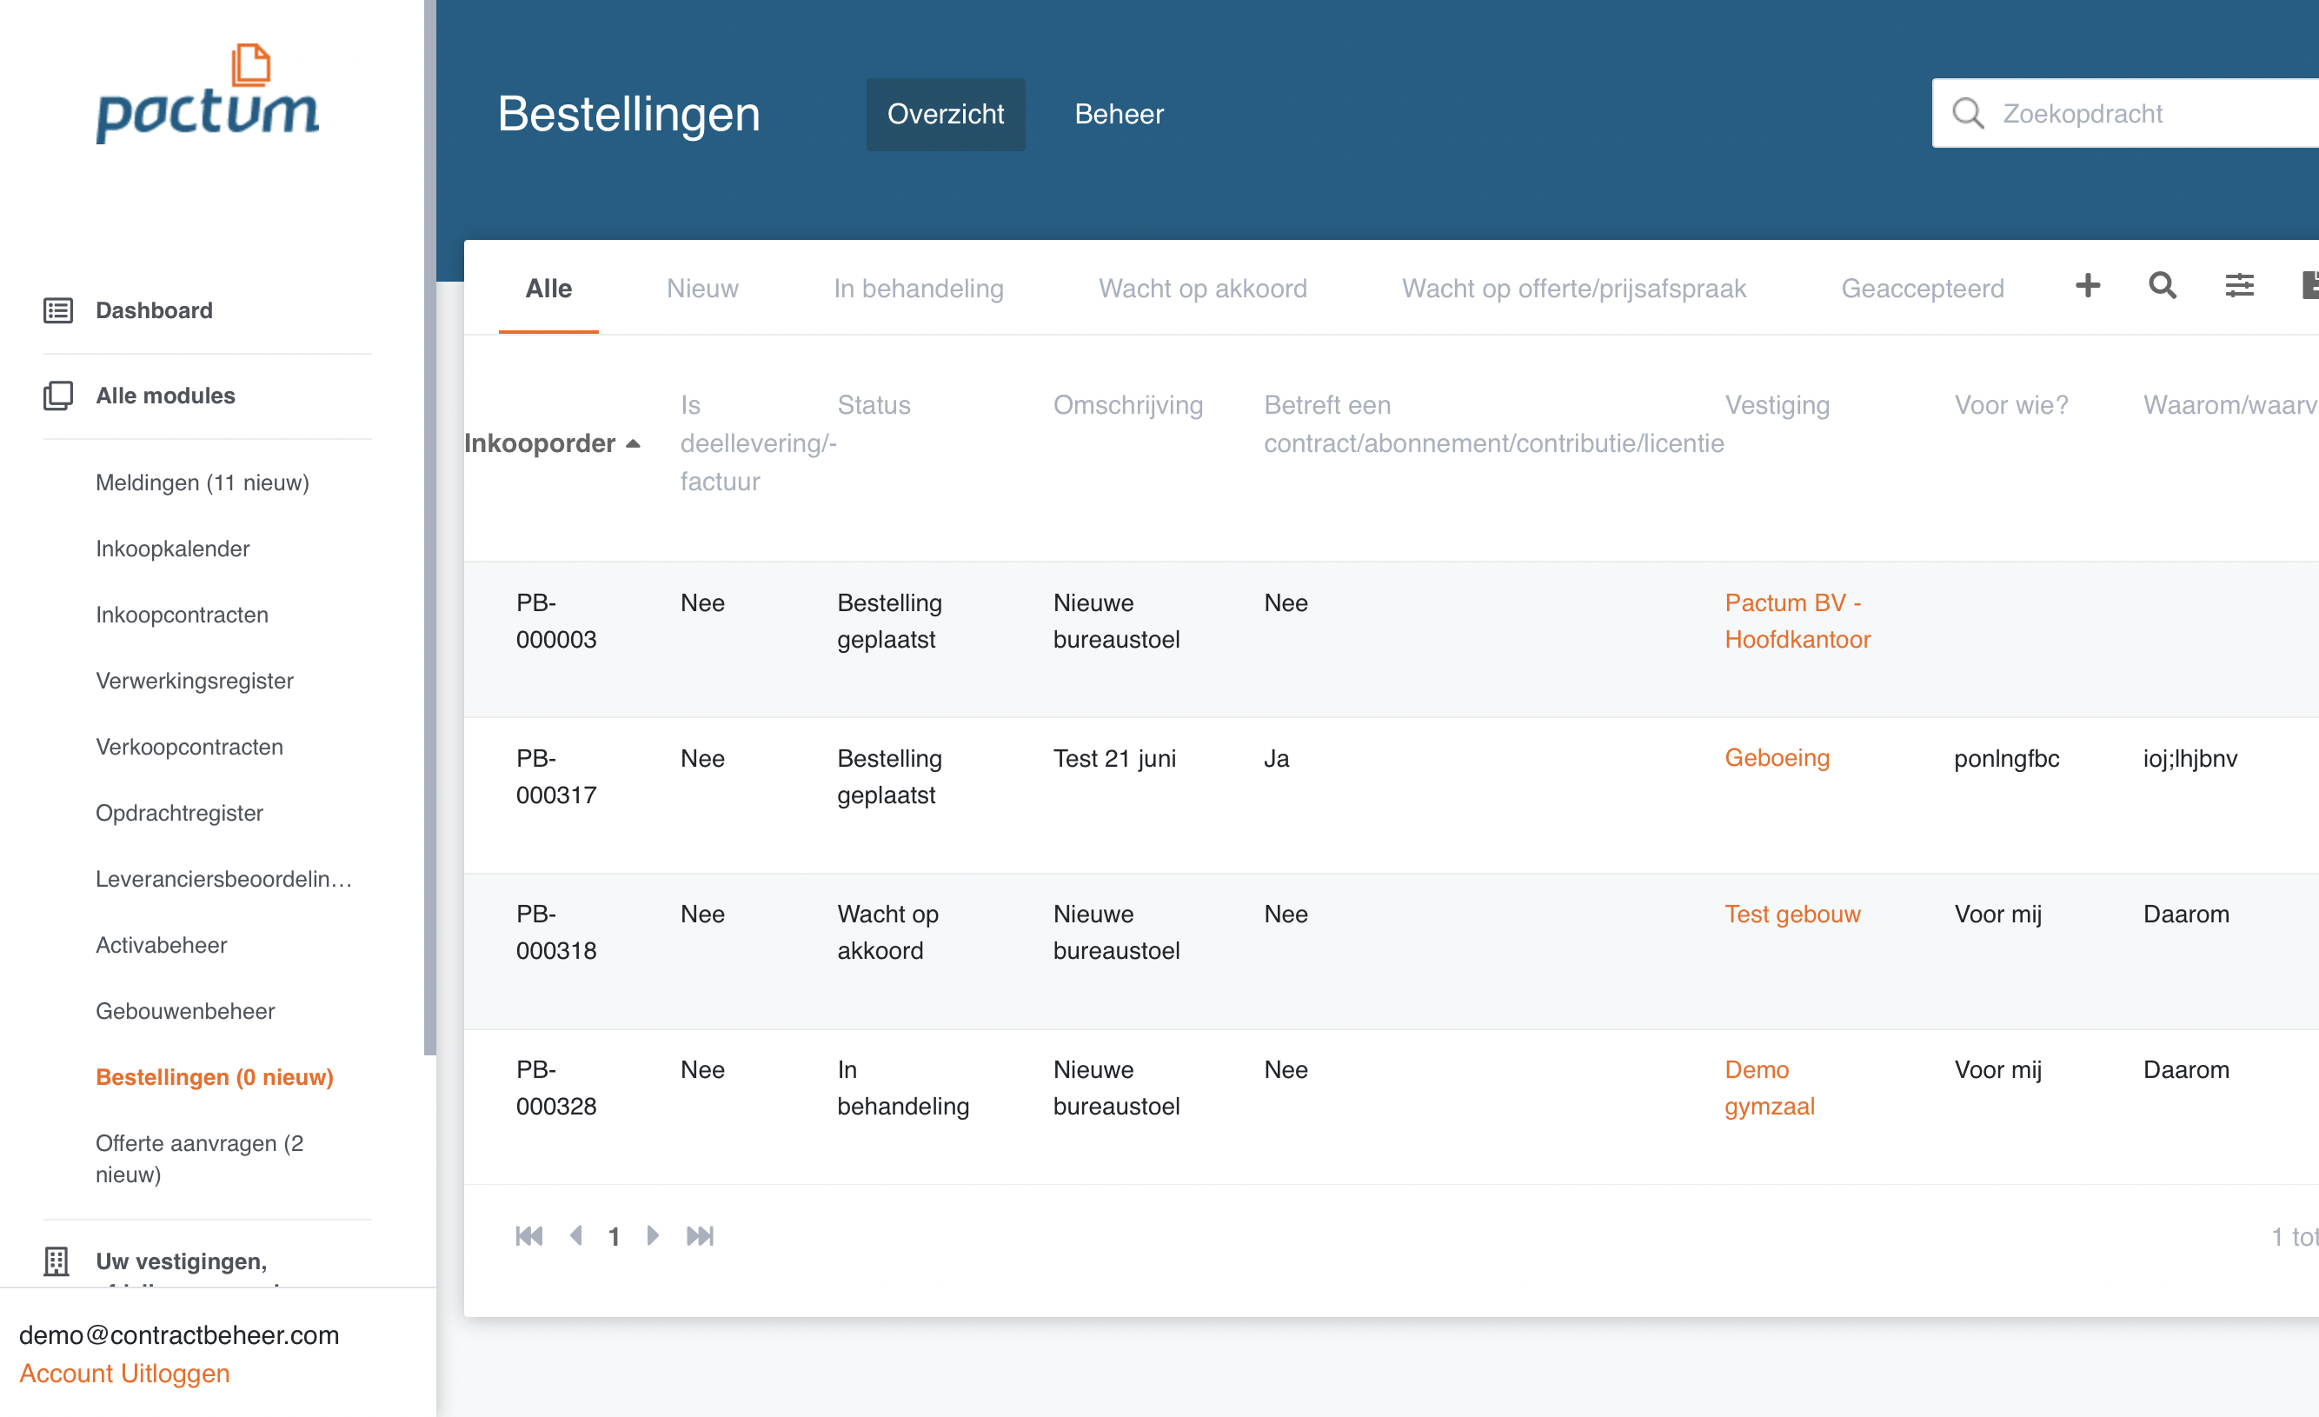Go to the next results page
This screenshot has width=2319, height=1417.
pyautogui.click(x=653, y=1235)
